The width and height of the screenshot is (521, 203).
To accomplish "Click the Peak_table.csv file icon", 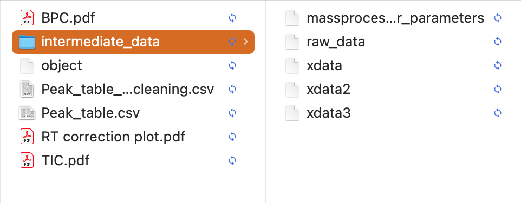I will point(27,113).
